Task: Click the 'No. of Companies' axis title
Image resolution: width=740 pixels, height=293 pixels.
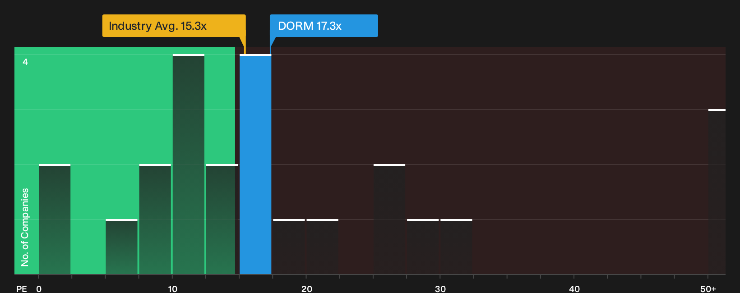Action: pos(25,227)
